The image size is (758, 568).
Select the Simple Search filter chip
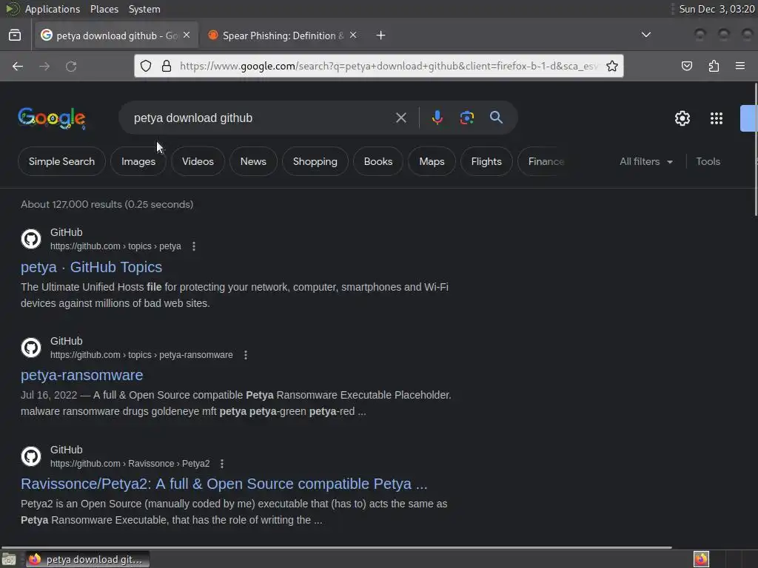(61, 161)
